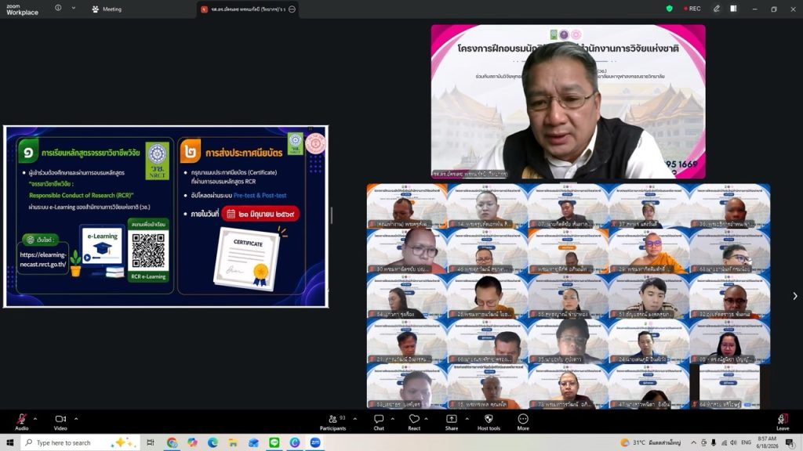
Task: Open File Explorer from taskbar
Action: [x=233, y=442]
